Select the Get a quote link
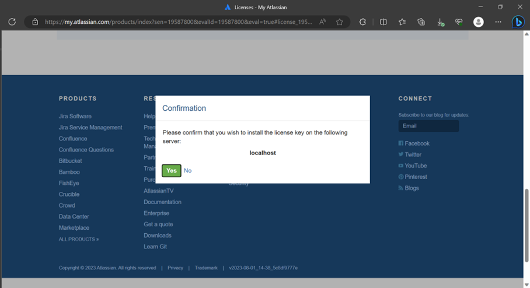The image size is (530, 288). click(158, 224)
